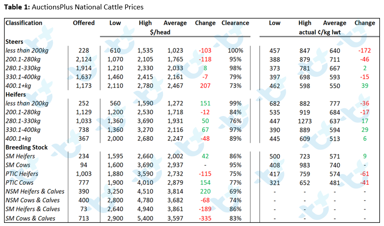The width and height of the screenshot is (384, 226).
Task: Select the Steers section heading
Action: click(x=14, y=42)
